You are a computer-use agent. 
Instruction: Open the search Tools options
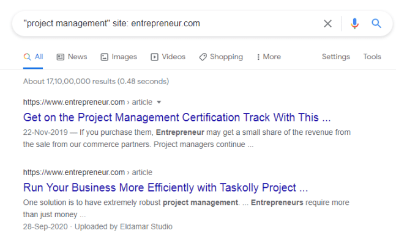[x=372, y=57]
